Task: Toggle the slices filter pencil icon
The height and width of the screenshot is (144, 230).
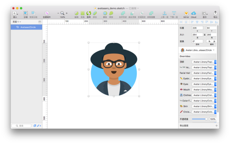Action: click(x=38, y=126)
